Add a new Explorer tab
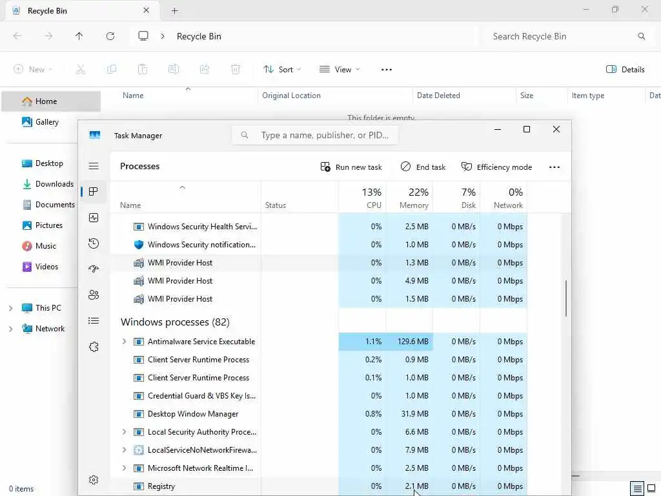 [x=174, y=11]
